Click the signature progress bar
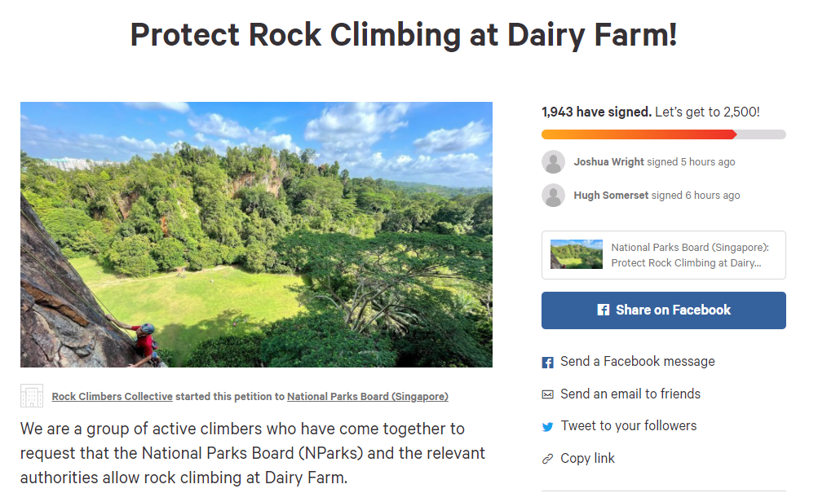The height and width of the screenshot is (493, 818). point(663,134)
